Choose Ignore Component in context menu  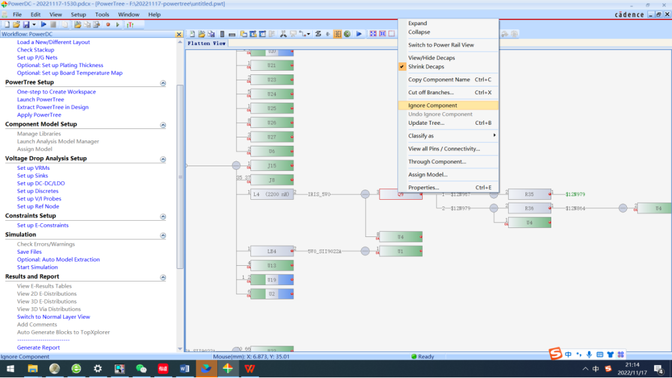[x=448, y=106]
